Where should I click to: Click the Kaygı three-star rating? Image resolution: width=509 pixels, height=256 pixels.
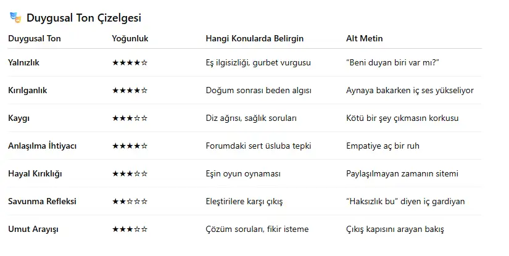(130, 118)
